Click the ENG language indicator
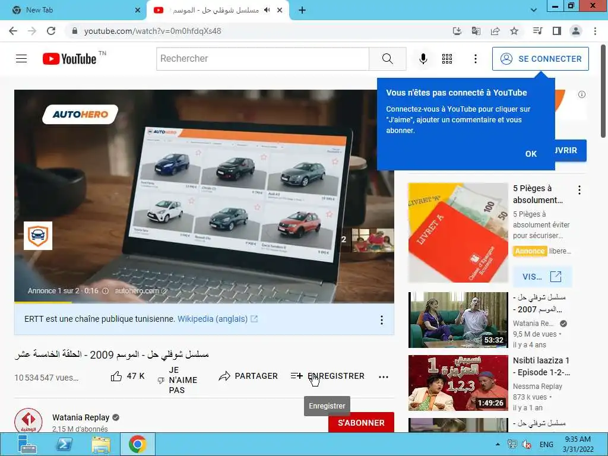 (x=546, y=444)
